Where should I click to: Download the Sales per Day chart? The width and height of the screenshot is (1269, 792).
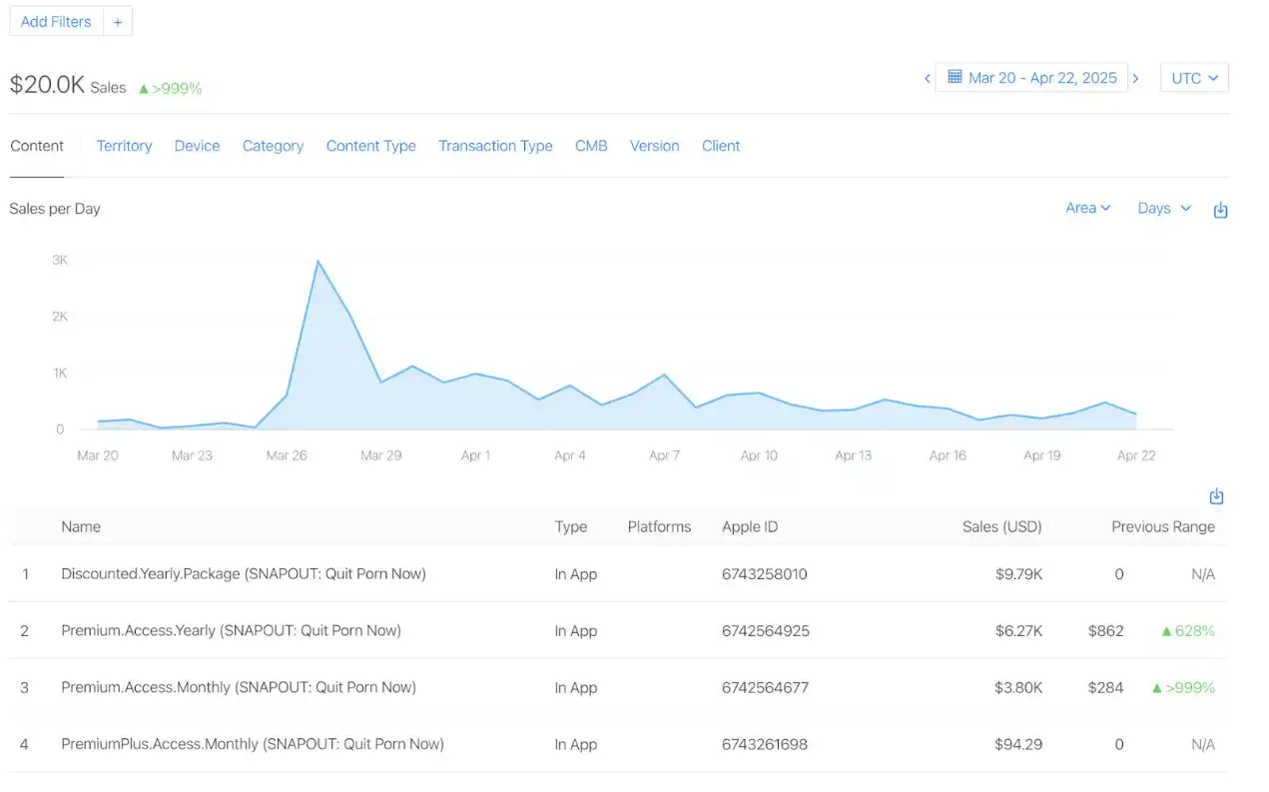click(x=1219, y=210)
